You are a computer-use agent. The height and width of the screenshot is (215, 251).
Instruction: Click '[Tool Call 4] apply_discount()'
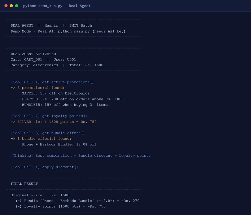point(44,167)
